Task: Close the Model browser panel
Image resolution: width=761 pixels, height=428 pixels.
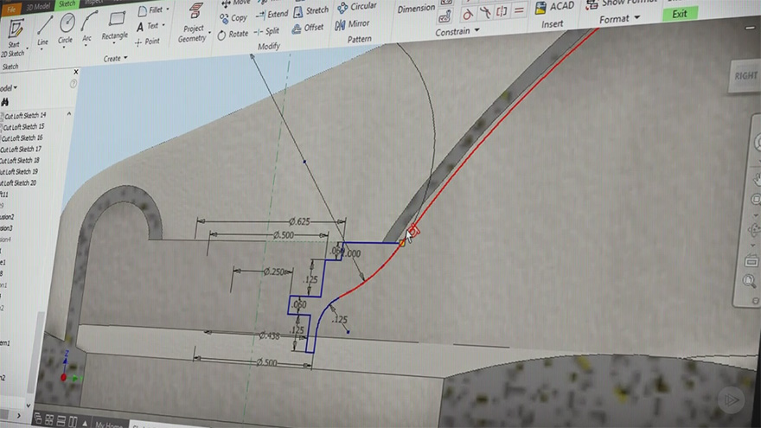Action: pyautogui.click(x=76, y=73)
